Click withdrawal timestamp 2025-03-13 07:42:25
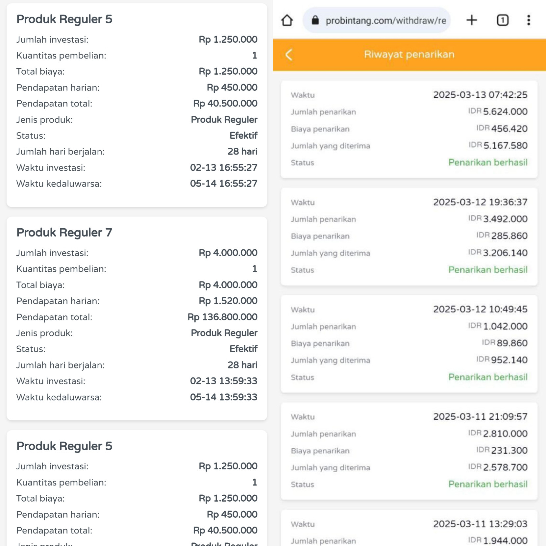Screen dimensions: 546x546 tap(480, 95)
